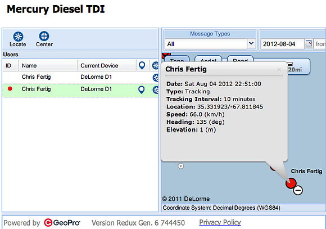Click the Chris Fertig map label
Screen dimensions: 326x229
point(306,171)
